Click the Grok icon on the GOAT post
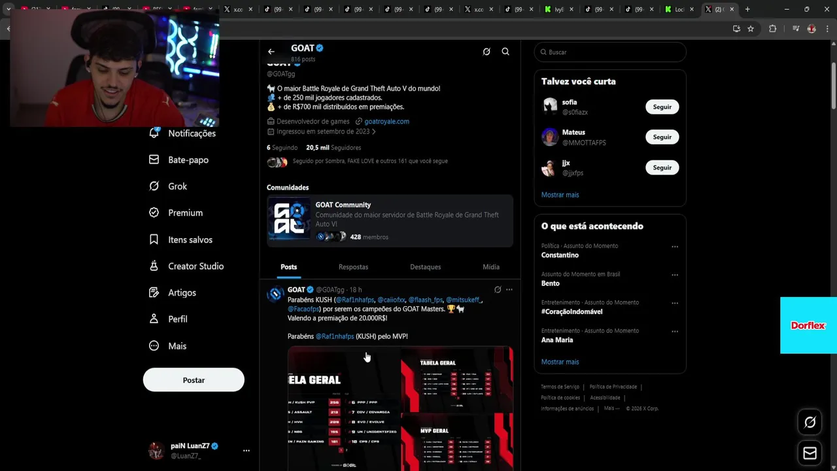 tap(498, 290)
